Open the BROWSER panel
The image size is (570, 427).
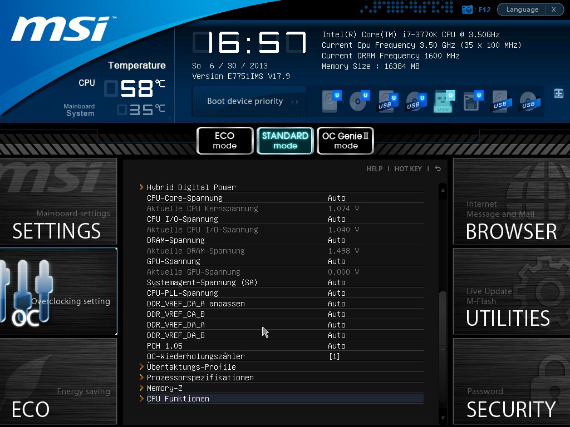click(512, 201)
